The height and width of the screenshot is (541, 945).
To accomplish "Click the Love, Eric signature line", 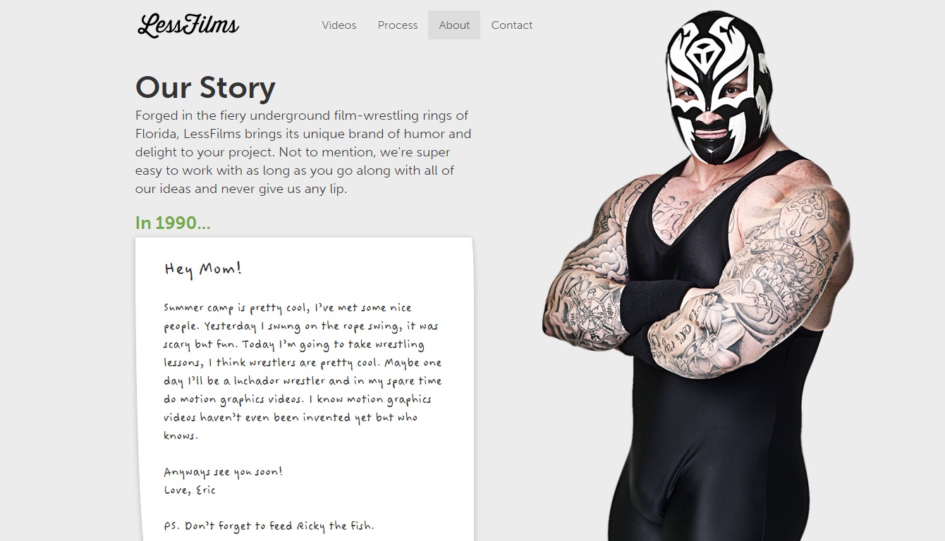I will pyautogui.click(x=190, y=490).
